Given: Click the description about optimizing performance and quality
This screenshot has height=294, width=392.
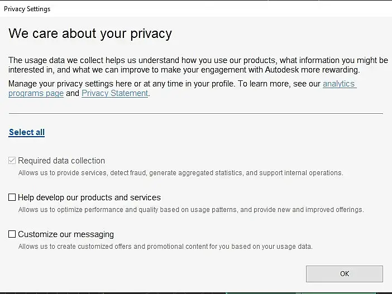Looking at the screenshot, I should pos(190,210).
